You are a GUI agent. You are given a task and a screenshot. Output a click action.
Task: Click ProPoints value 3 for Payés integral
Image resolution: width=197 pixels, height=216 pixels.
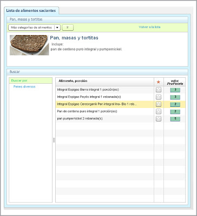pos(175,97)
